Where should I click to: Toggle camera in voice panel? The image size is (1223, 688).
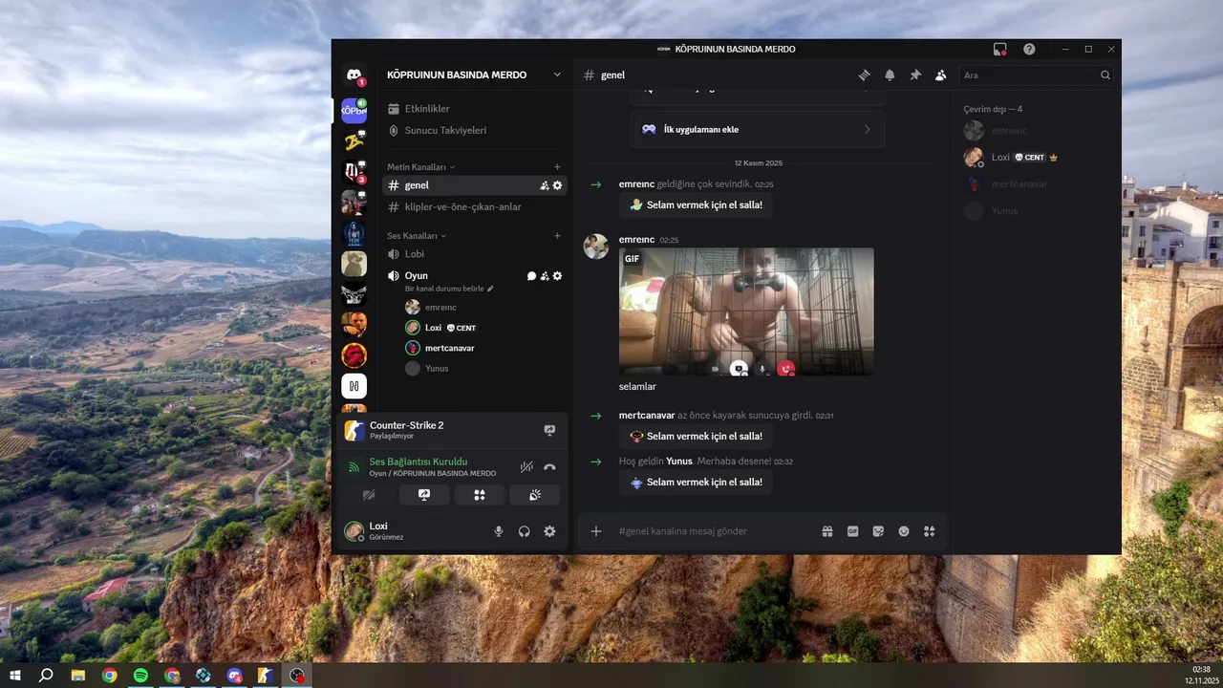pos(369,495)
